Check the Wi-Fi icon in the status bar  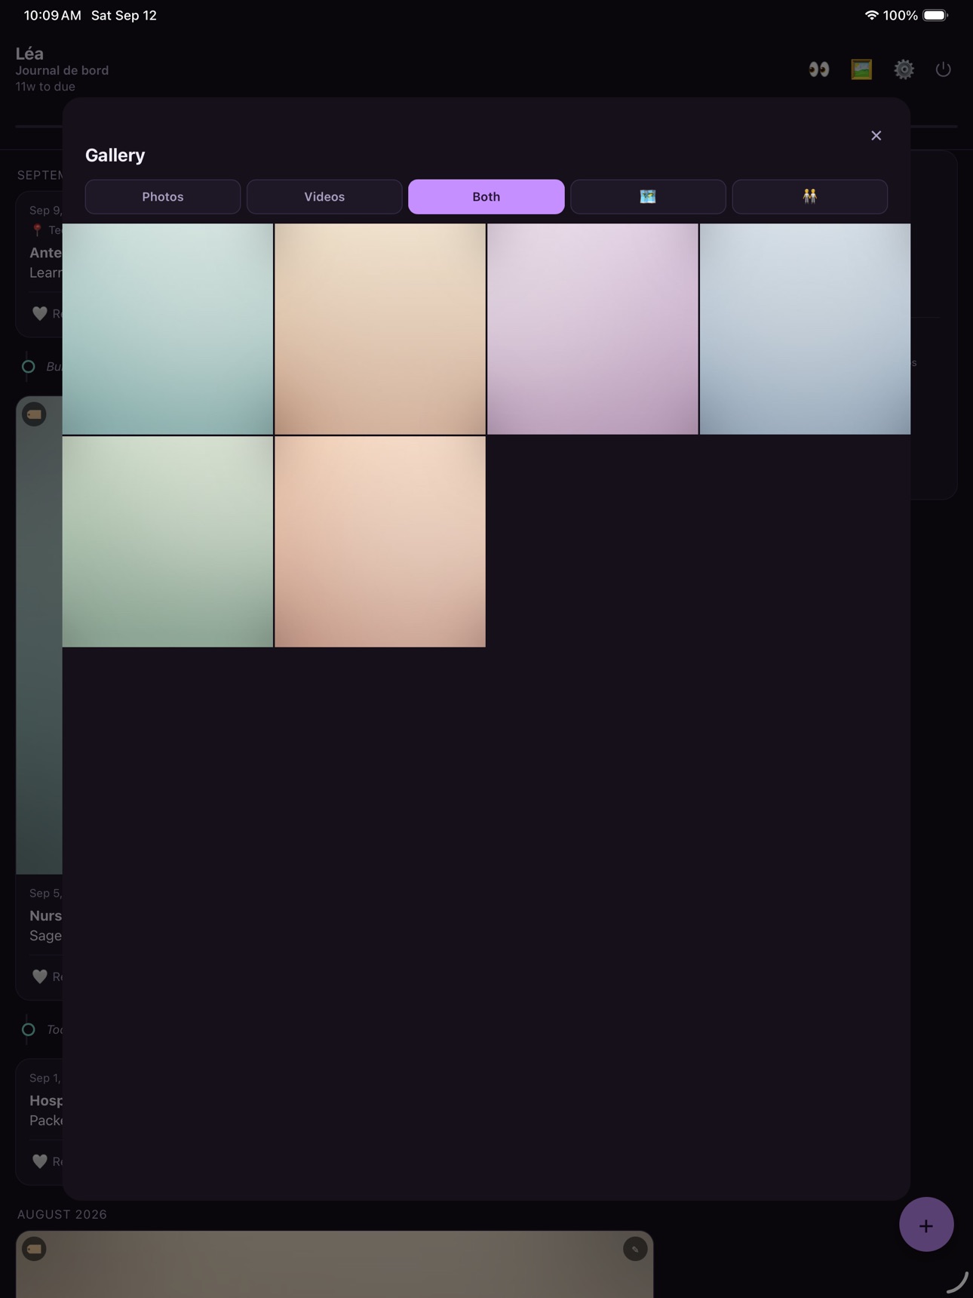871,15
